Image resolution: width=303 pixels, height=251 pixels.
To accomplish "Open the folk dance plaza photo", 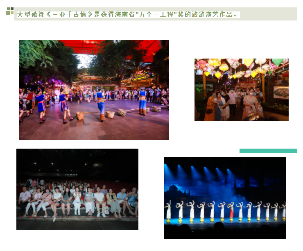I will point(94,90).
